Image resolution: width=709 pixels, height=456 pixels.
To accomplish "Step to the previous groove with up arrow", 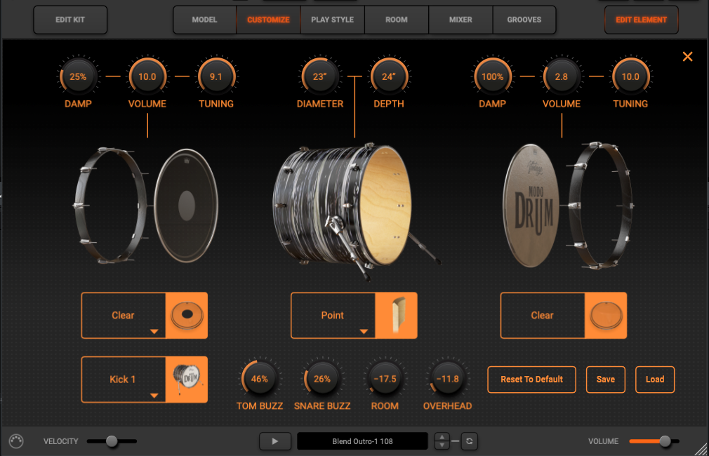I will (442, 437).
